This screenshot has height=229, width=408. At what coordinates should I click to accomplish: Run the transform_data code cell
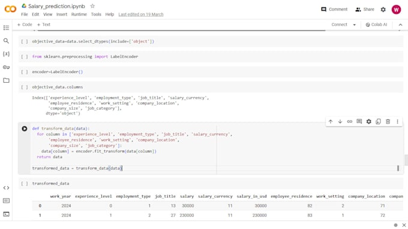pyautogui.click(x=25, y=129)
